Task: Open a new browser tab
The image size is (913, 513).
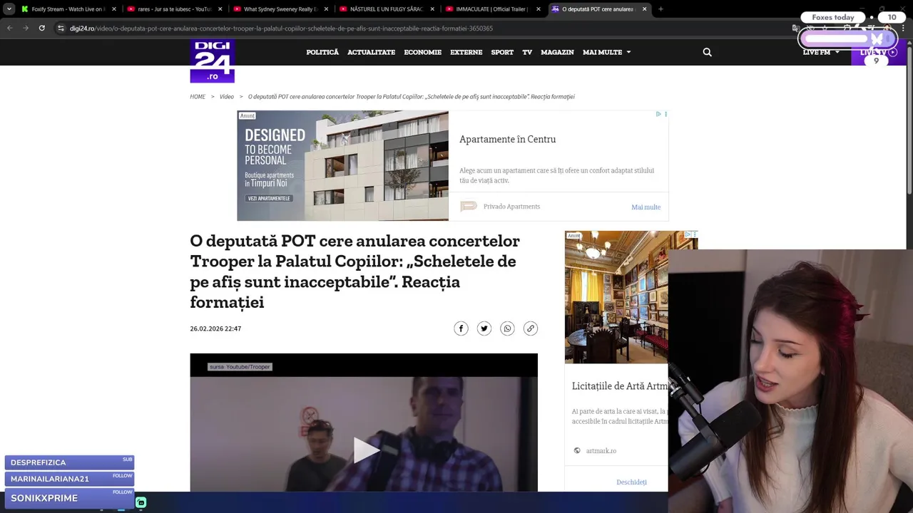Action: [x=660, y=9]
